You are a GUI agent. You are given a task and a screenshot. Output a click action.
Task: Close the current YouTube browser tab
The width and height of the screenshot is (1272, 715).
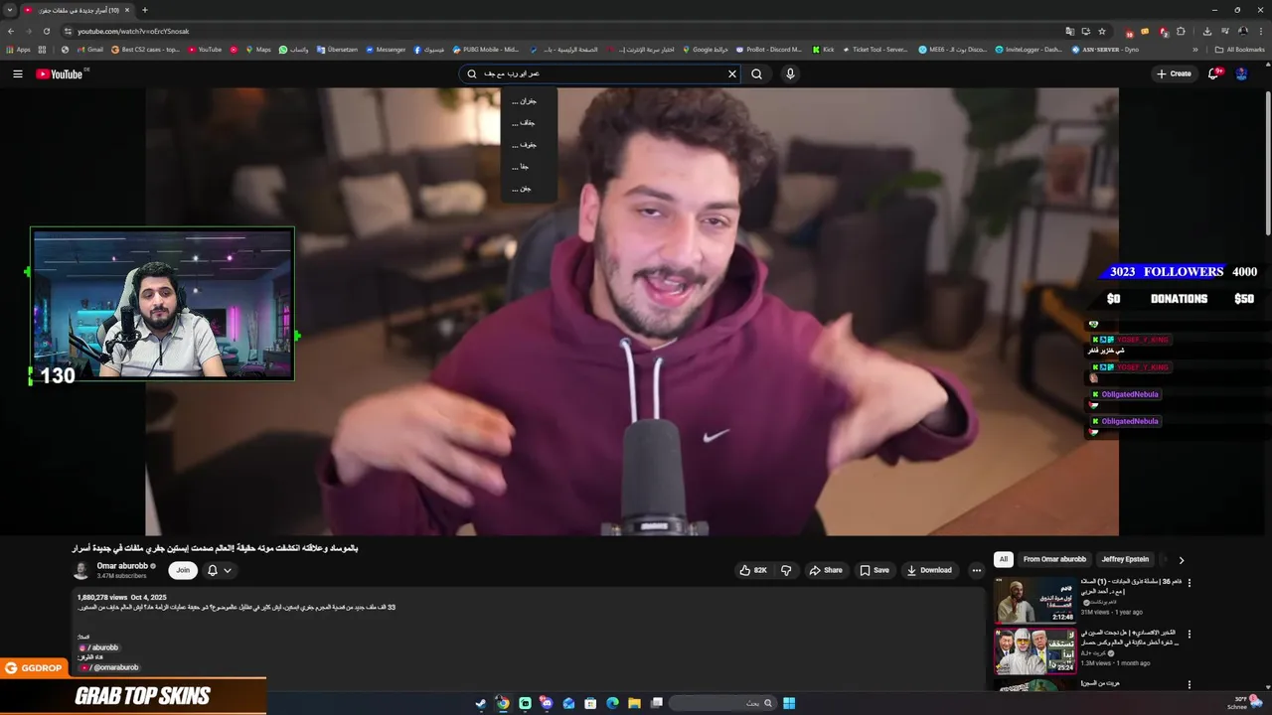(127, 10)
